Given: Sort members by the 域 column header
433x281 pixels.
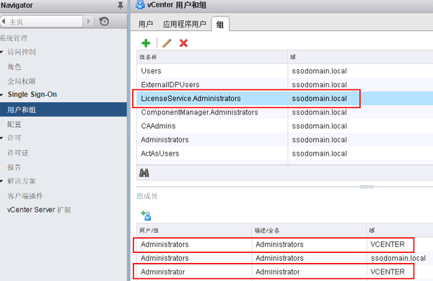Looking at the screenshot, I should tap(400, 231).
